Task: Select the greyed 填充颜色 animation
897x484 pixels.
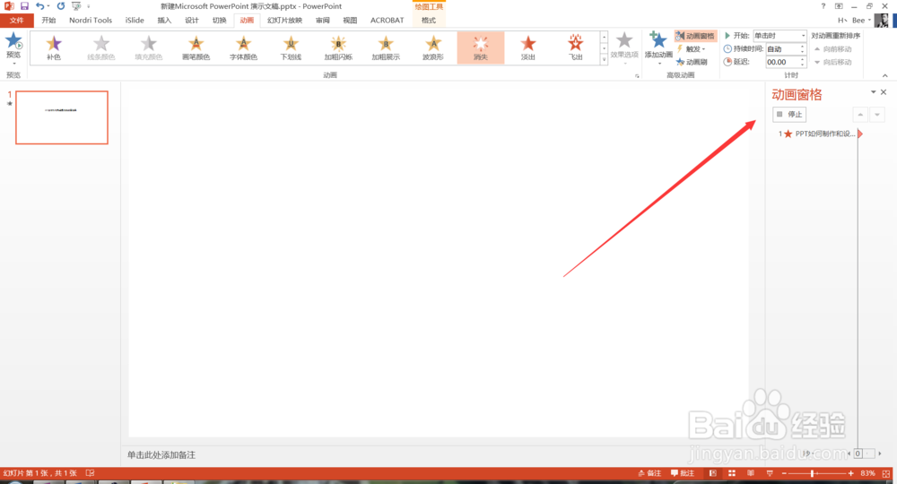Action: pos(149,48)
